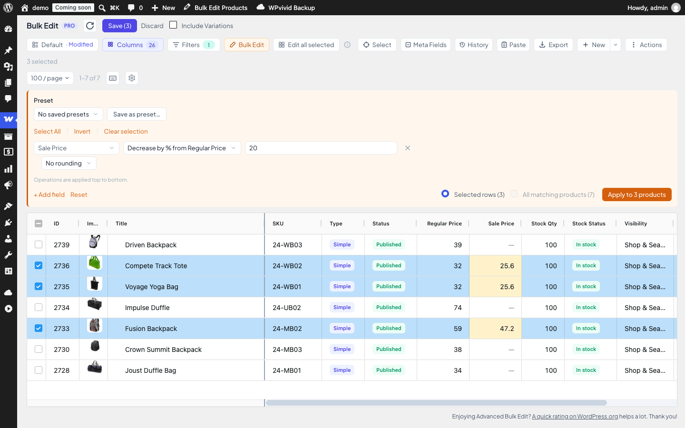This screenshot has height=428, width=685.
Task: Open the Posts pin sidebar icon
Action: point(9,50)
